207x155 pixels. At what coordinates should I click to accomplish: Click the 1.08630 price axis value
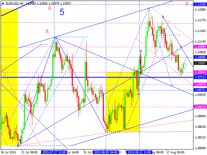[200, 127]
